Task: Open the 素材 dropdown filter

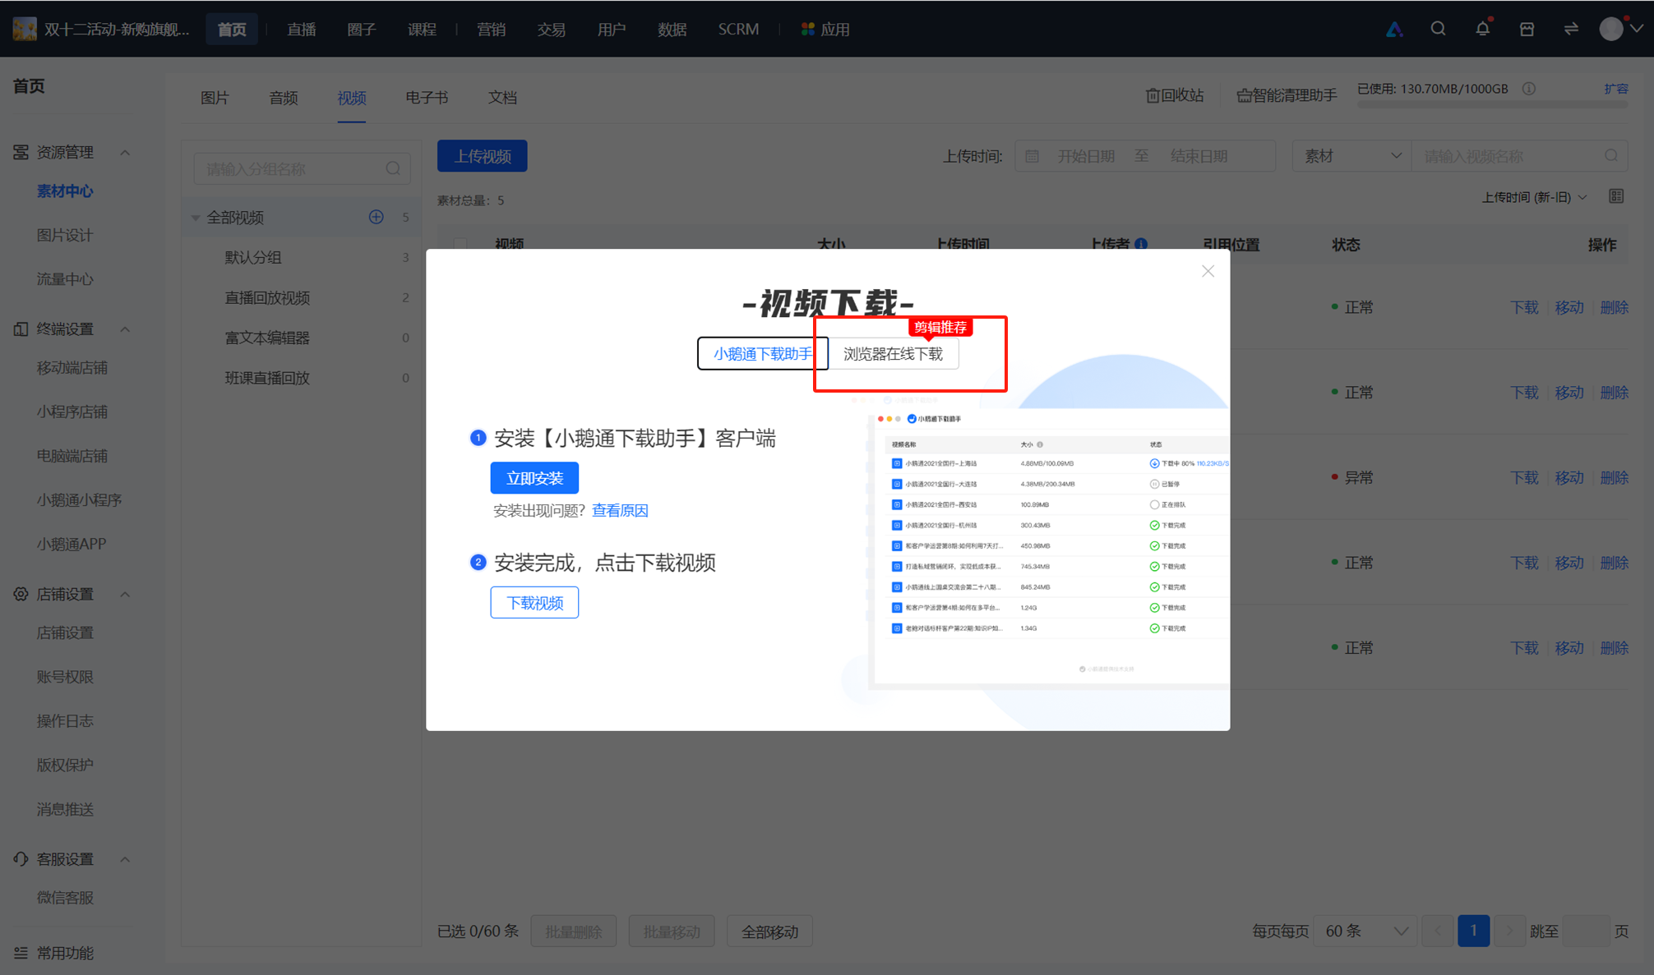Action: click(x=1351, y=156)
